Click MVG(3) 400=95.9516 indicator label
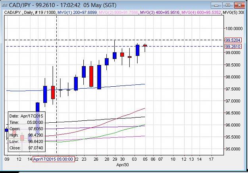248x173 pixels. tap(160, 12)
